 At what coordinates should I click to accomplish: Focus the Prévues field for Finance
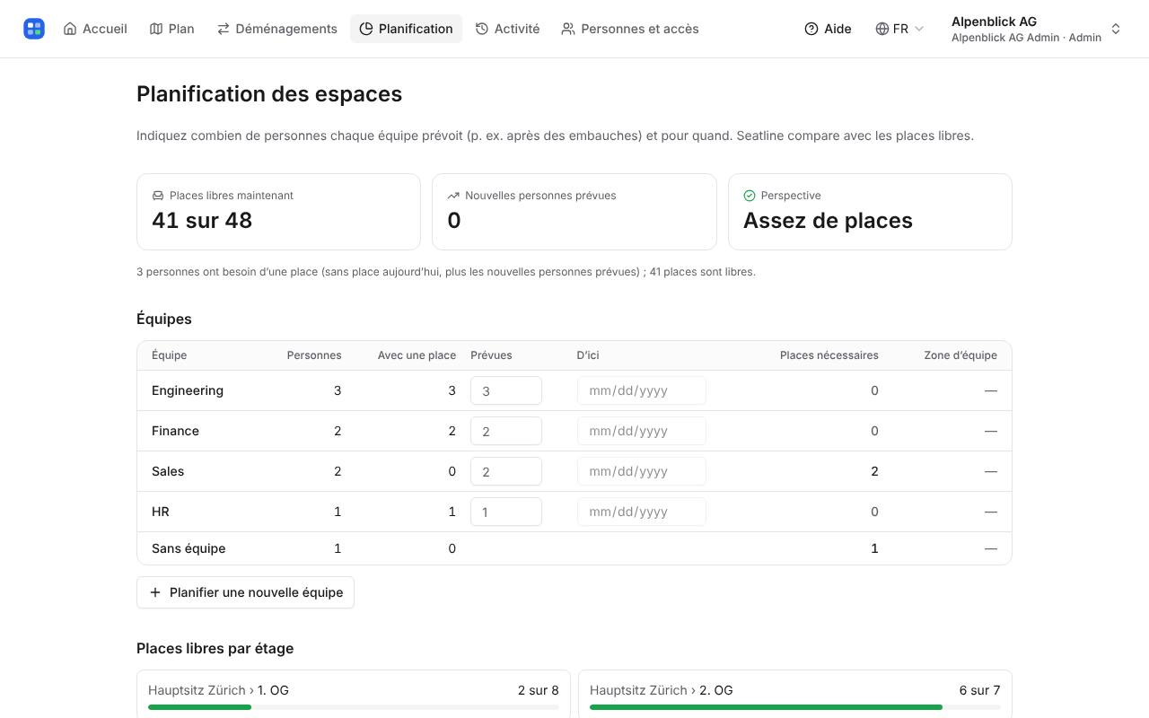506,431
